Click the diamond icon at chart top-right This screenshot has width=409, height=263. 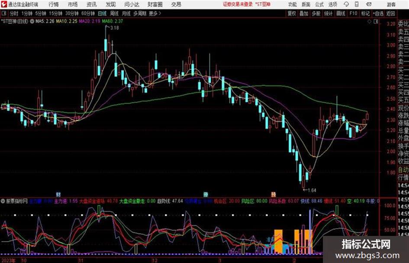click(369, 22)
